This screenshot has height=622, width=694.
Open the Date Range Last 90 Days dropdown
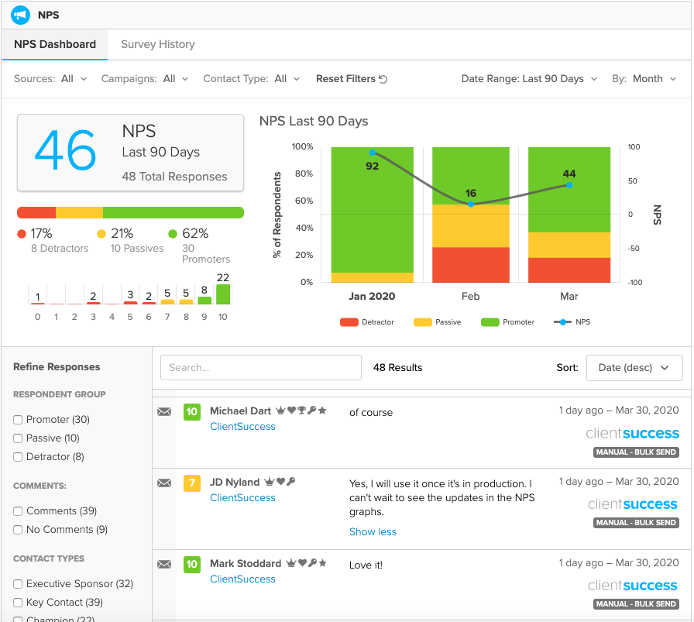click(529, 79)
